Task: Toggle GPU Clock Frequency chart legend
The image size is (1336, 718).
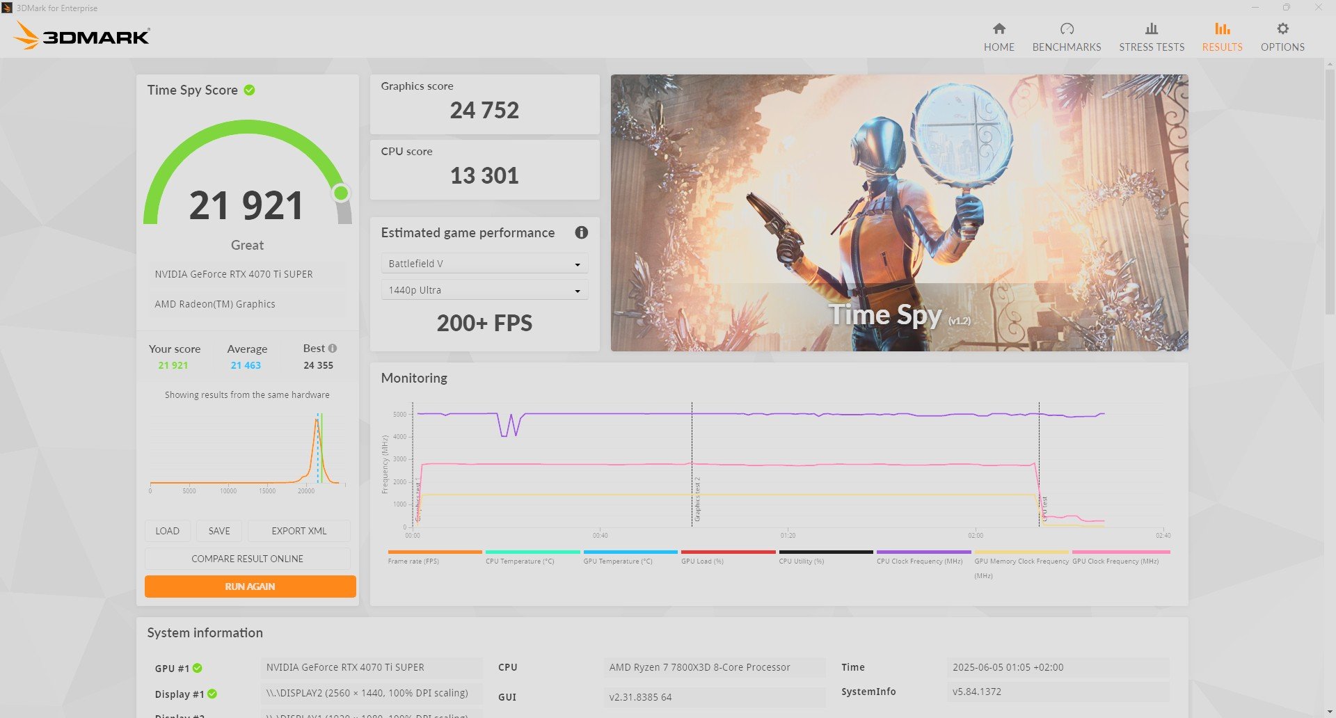Action: click(x=1121, y=557)
